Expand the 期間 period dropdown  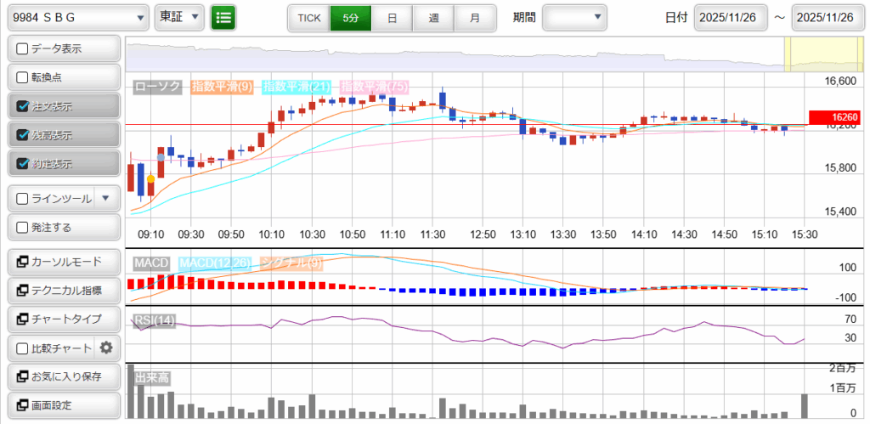(x=574, y=17)
